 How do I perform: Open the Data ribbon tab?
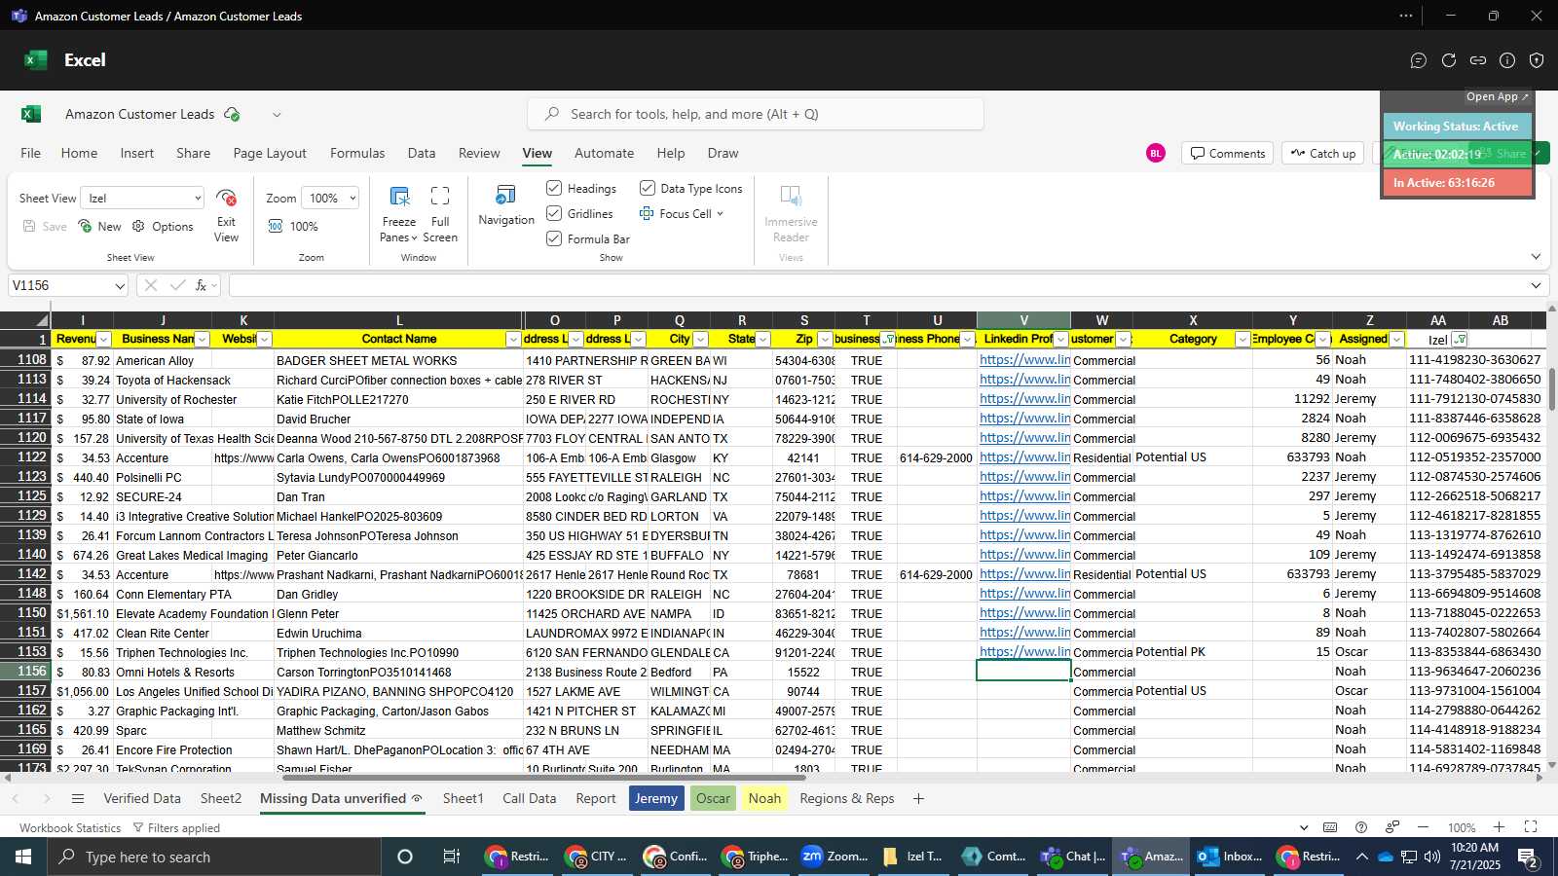pos(422,153)
